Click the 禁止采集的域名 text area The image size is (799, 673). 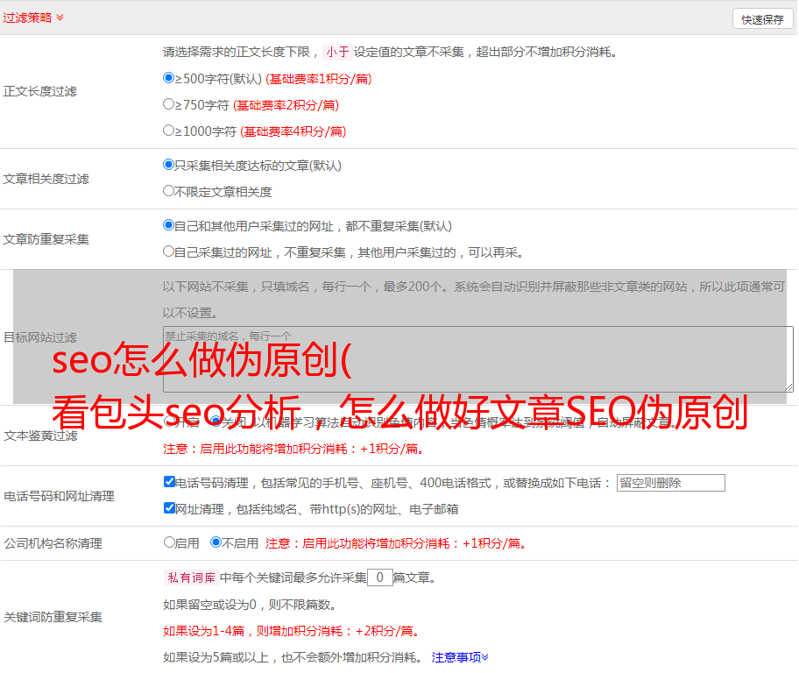[x=477, y=359]
